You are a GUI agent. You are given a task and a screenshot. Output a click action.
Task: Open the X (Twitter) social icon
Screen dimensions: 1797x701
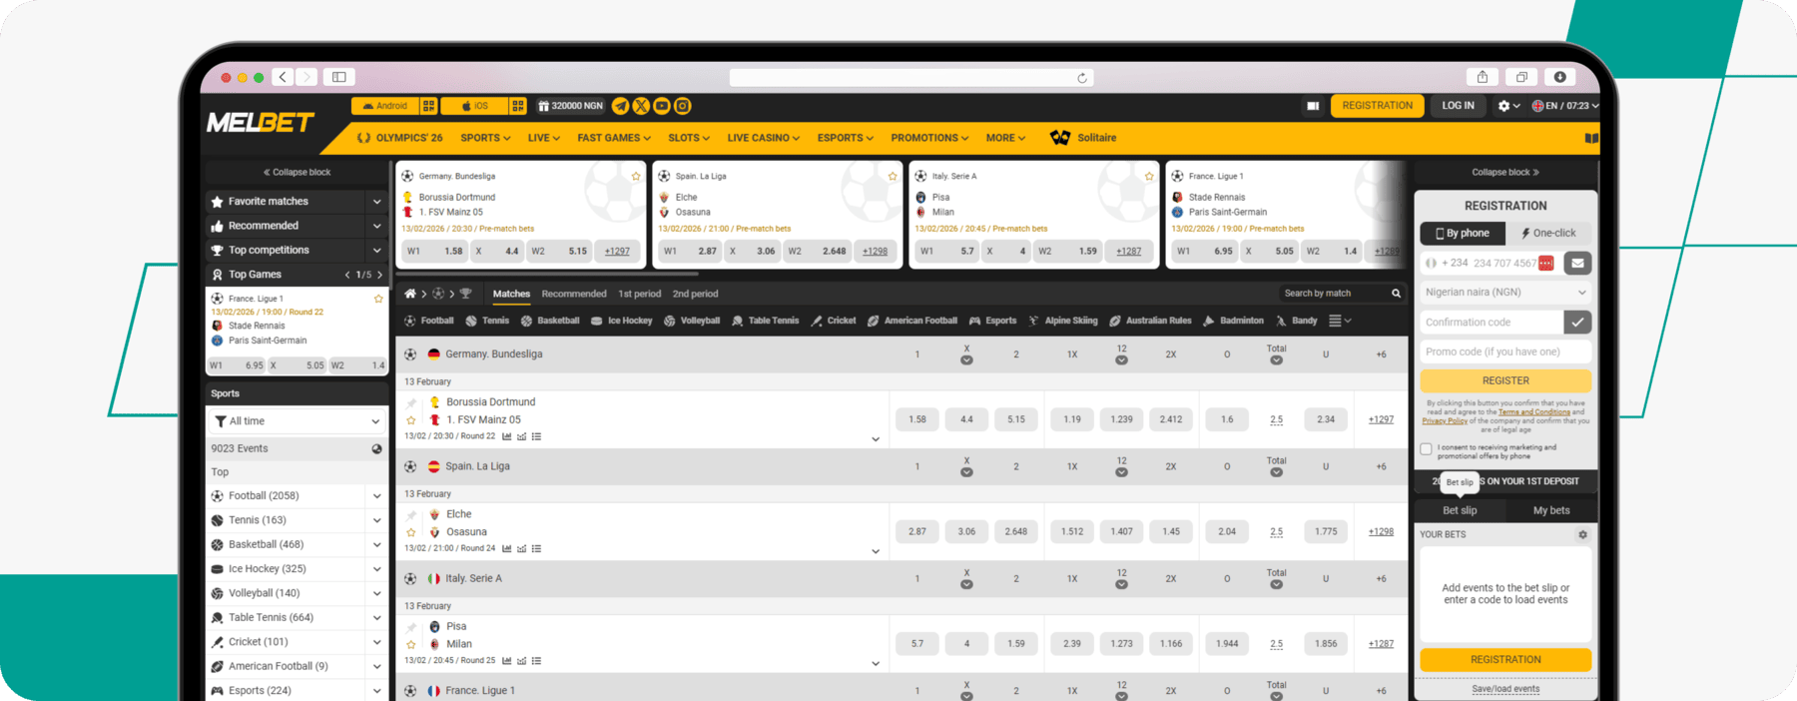pyautogui.click(x=641, y=106)
